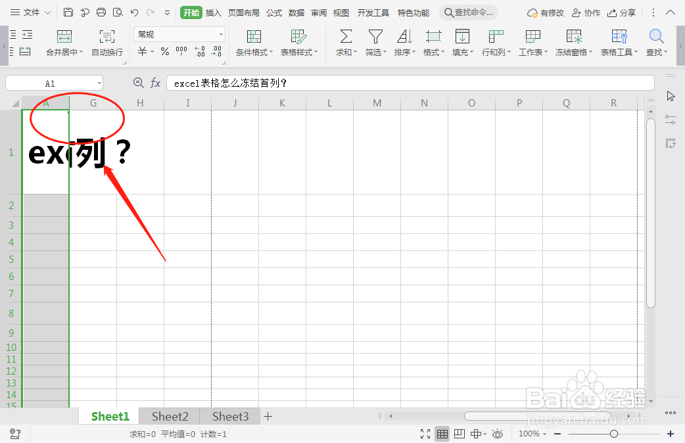Click the full screen icon in status bar
This screenshot has width=685, height=443.
coord(425,434)
